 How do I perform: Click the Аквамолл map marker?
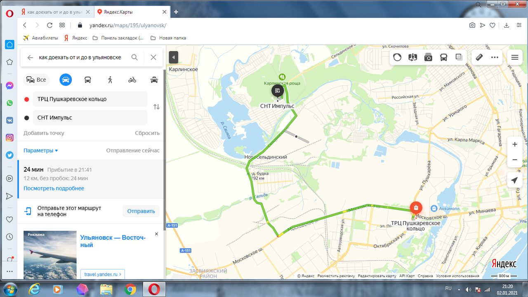434,208
